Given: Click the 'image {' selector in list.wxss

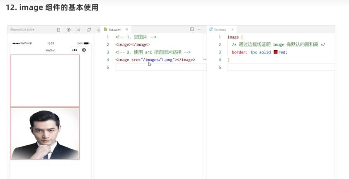Looking at the screenshot, I should tap(235, 37).
